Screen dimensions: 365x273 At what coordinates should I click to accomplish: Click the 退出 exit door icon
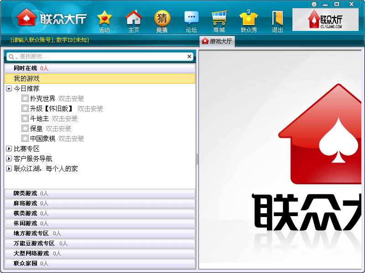coord(277,19)
